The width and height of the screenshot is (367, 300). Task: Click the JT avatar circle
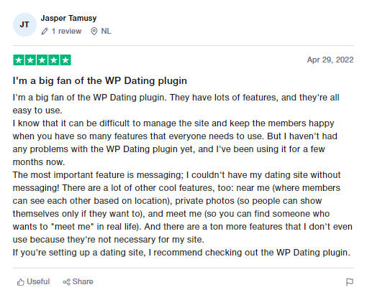pyautogui.click(x=24, y=24)
